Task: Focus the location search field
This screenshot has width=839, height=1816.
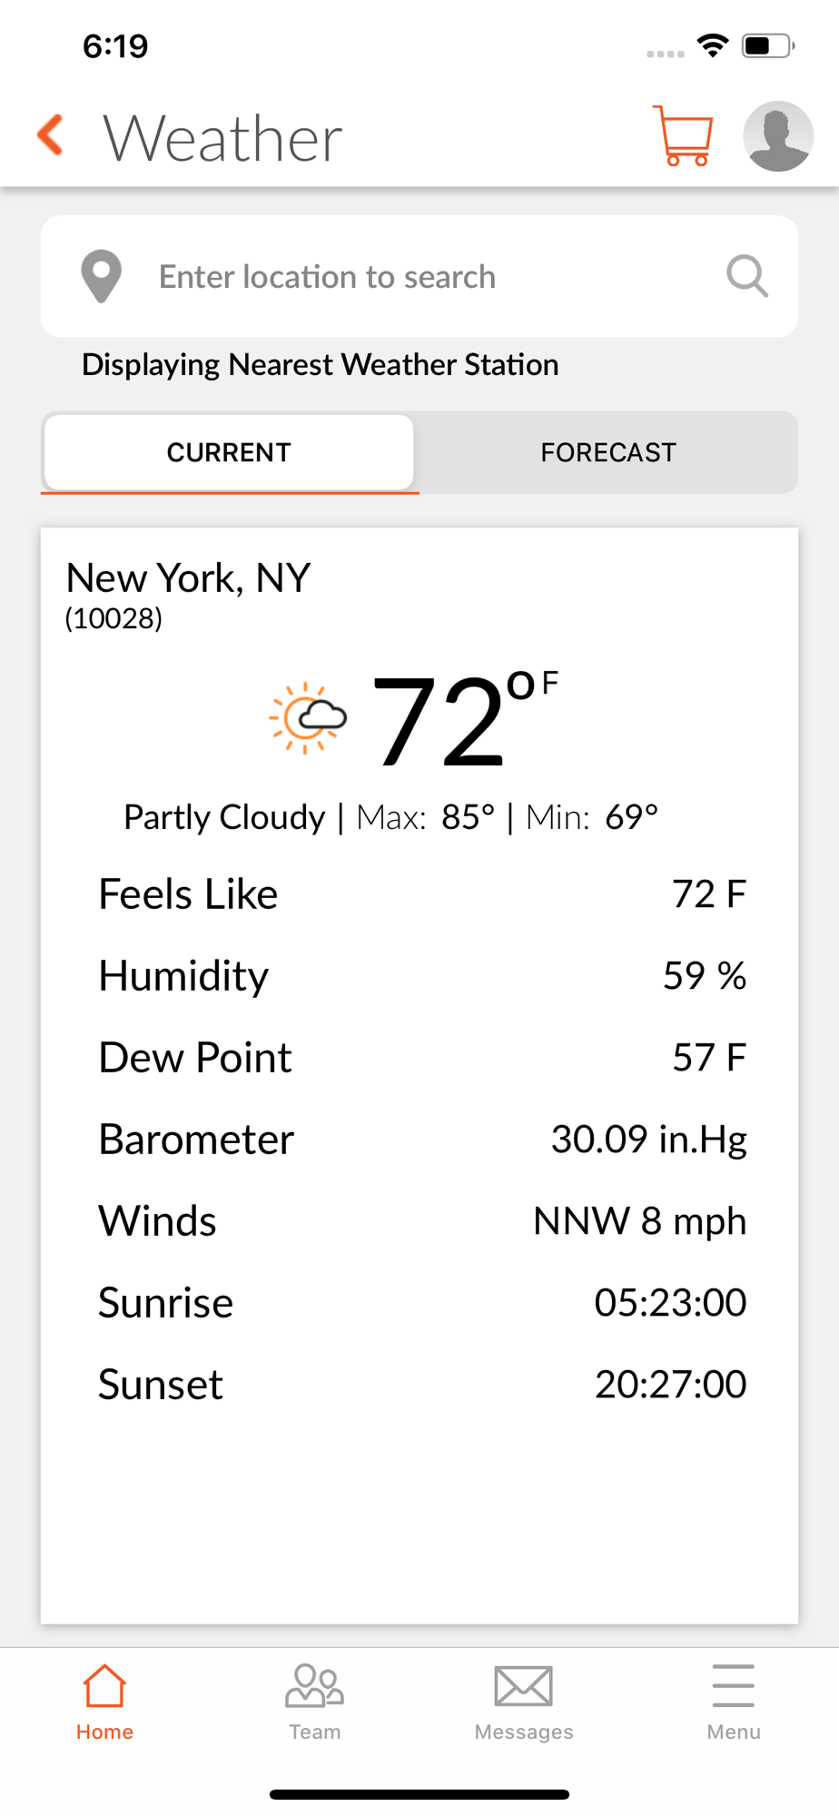Action: 419,276
